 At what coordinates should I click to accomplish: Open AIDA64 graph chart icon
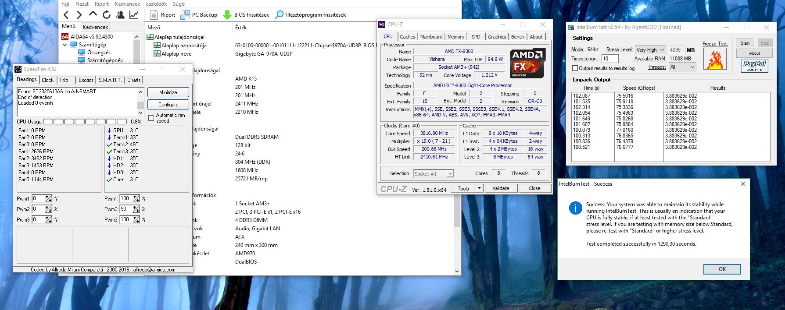(134, 15)
